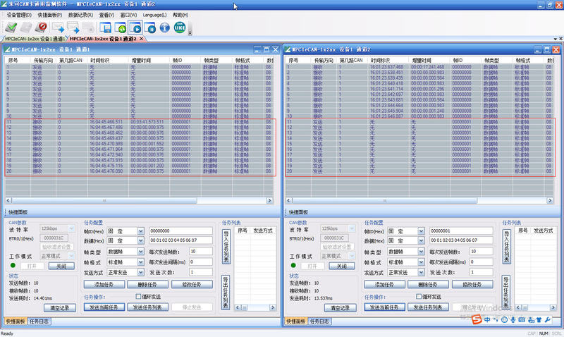564x337 pixels.
Task: Click the green UKE logo toolbar icon
Action: (x=180, y=27)
